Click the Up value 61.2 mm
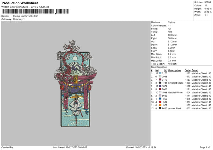213x150 pixels. click(x=173, y=41)
